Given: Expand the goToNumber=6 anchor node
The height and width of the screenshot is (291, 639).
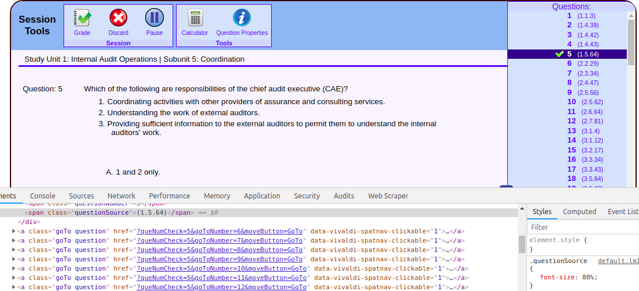Looking at the screenshot, I should point(14,232).
